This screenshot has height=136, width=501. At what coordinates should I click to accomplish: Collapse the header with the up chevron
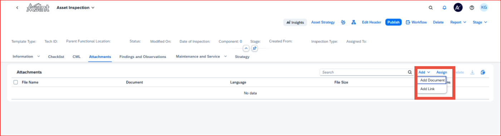pyautogui.click(x=246, y=48)
